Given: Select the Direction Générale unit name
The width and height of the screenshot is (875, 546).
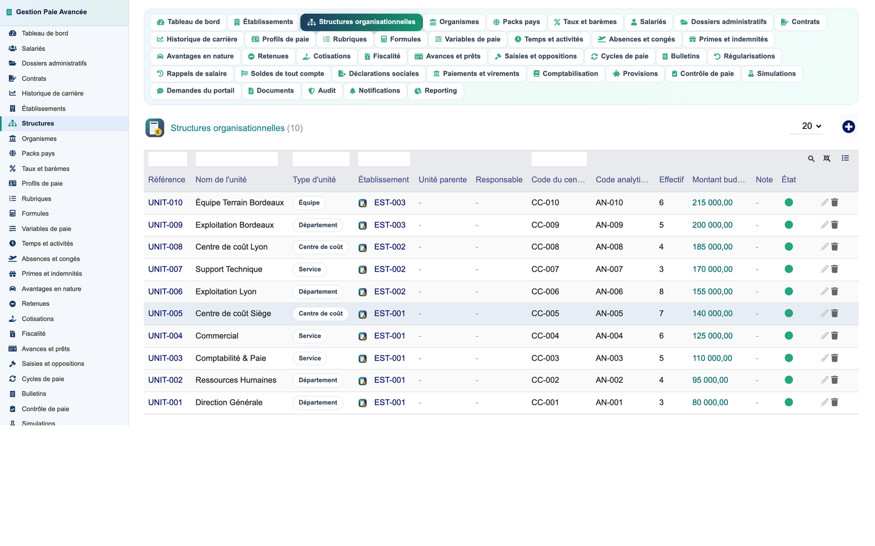Looking at the screenshot, I should pos(229,402).
